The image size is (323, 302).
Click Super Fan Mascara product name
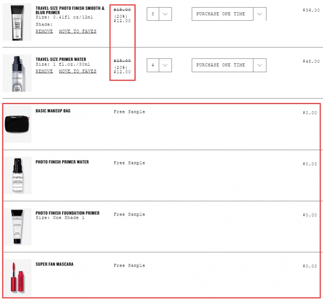click(x=54, y=264)
